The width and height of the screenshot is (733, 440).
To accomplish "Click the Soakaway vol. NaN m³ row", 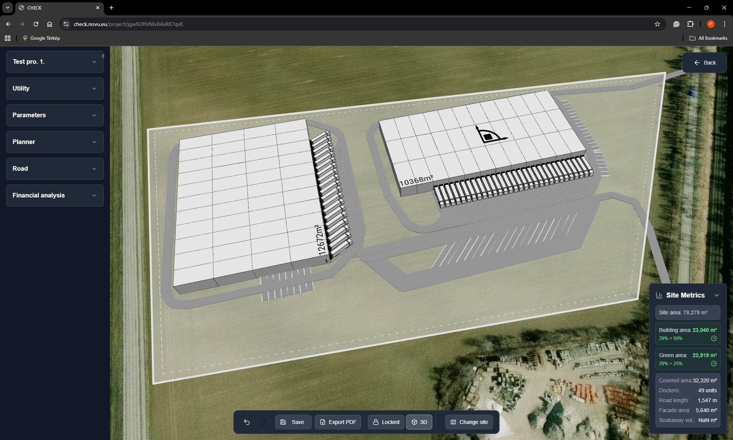I will point(688,420).
